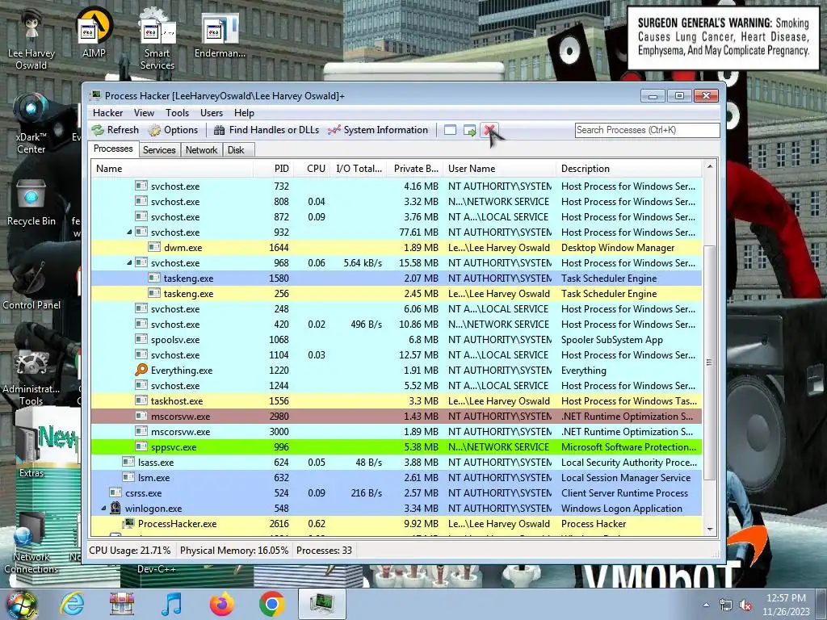This screenshot has height=620, width=827.
Task: Click Processes: 33 in status bar
Action: click(324, 551)
